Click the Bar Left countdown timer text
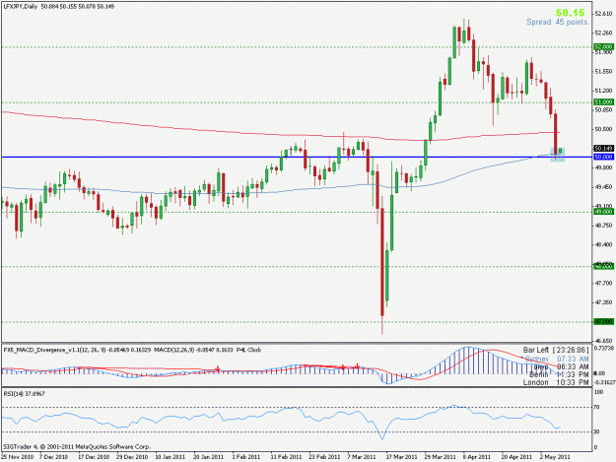 [556, 350]
